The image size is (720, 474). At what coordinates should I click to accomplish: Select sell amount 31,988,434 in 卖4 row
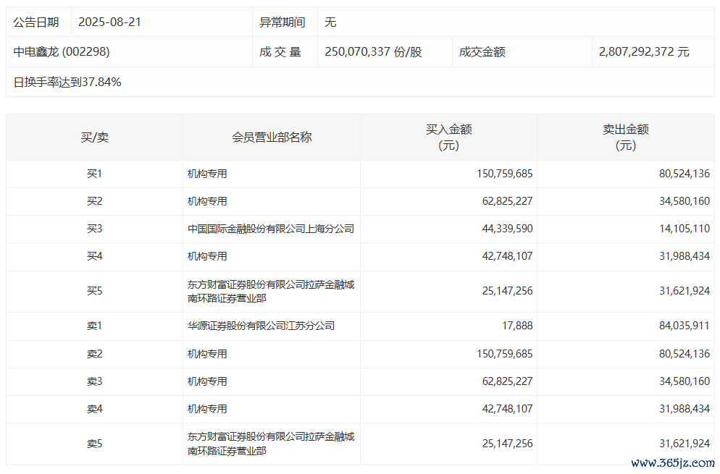(x=685, y=410)
